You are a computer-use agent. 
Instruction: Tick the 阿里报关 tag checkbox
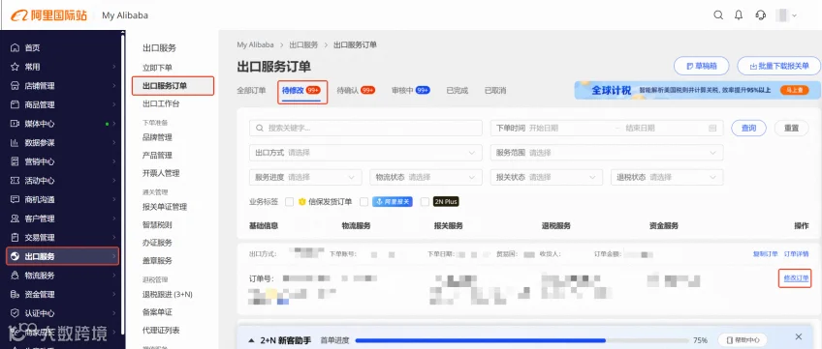[364, 202]
